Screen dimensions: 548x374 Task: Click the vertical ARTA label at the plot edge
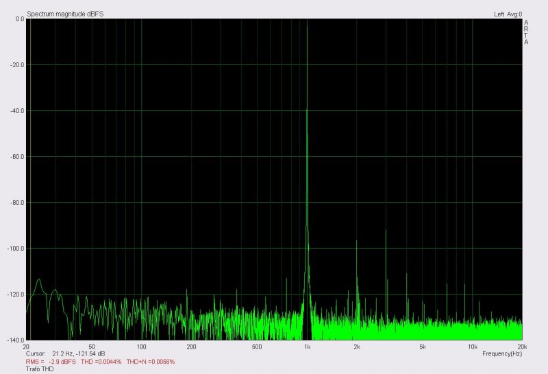(526, 32)
